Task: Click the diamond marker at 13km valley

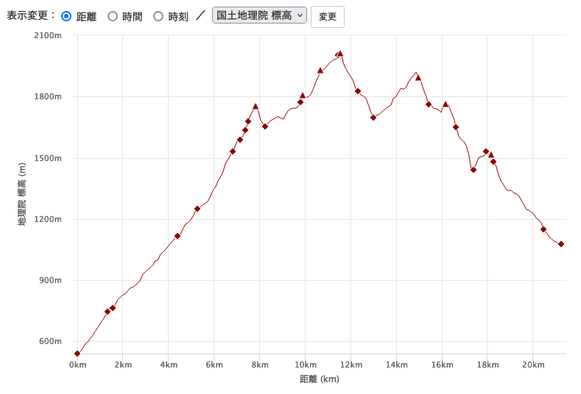Action: (x=373, y=118)
